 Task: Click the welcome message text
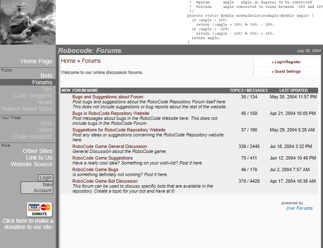pos(102,72)
